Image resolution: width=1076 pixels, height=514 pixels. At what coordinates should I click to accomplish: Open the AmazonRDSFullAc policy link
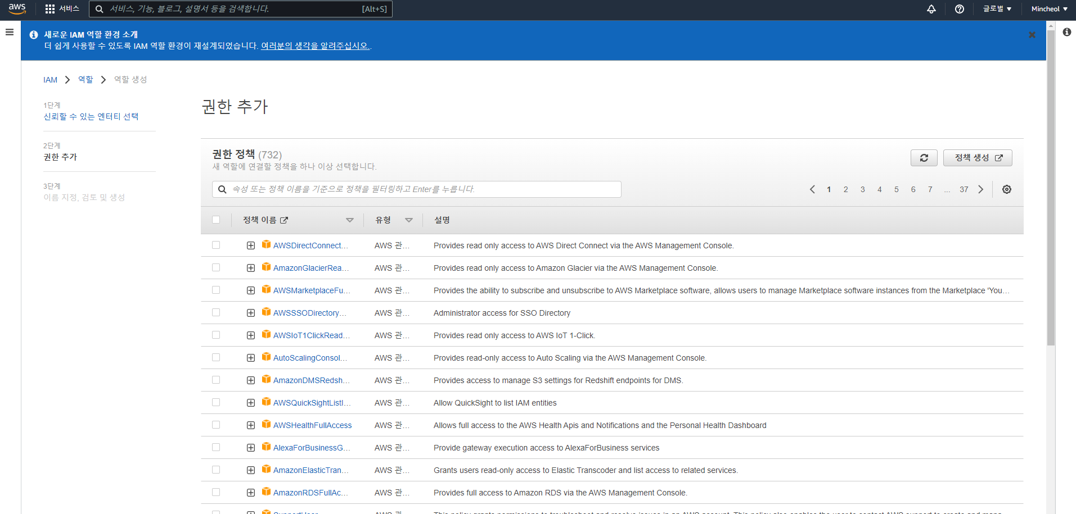click(310, 493)
